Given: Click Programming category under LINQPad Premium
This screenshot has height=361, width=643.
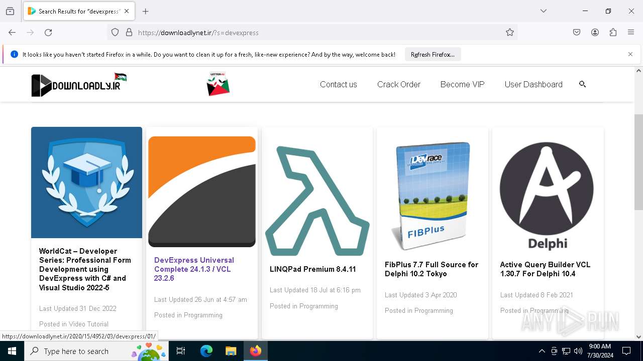Looking at the screenshot, I should coord(318,306).
